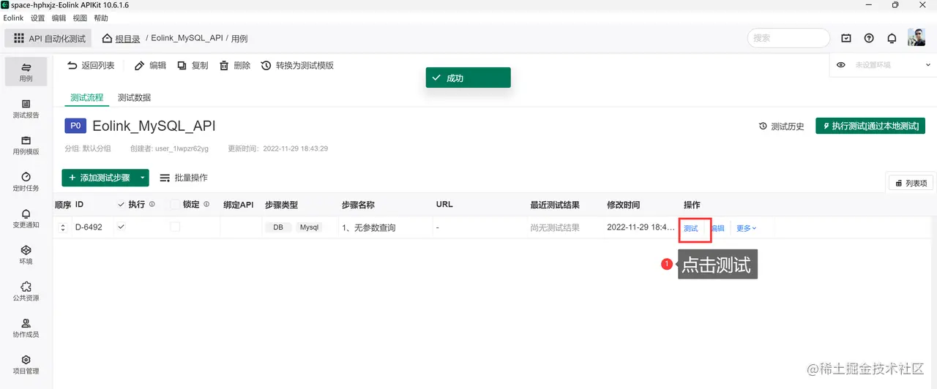The image size is (937, 389).
Task: Open the API 自动化测试 module switcher
Action: pos(49,38)
